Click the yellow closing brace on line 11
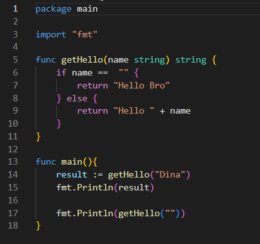 click(38, 136)
